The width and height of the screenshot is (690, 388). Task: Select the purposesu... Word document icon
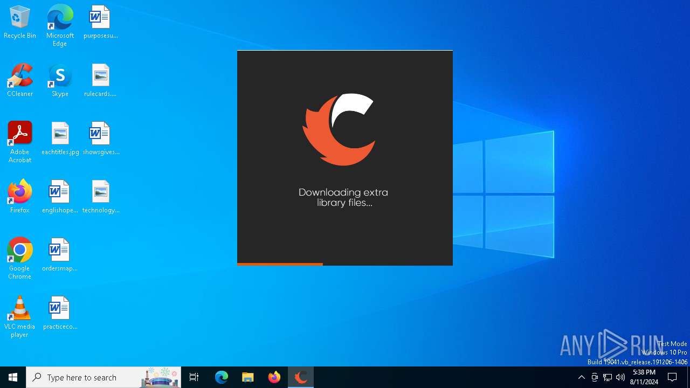(x=100, y=23)
